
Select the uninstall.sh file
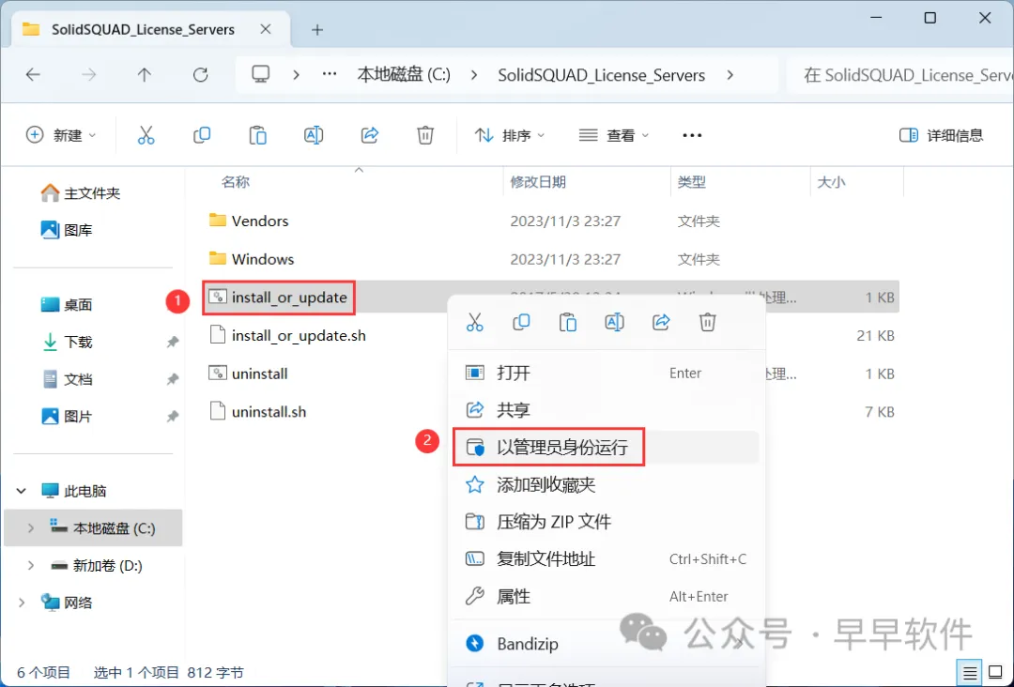coord(257,412)
